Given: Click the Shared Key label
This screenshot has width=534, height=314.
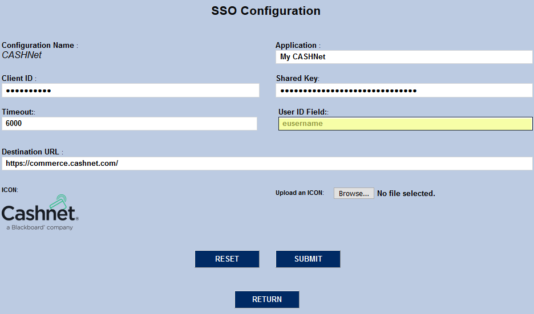Looking at the screenshot, I should 297,79.
